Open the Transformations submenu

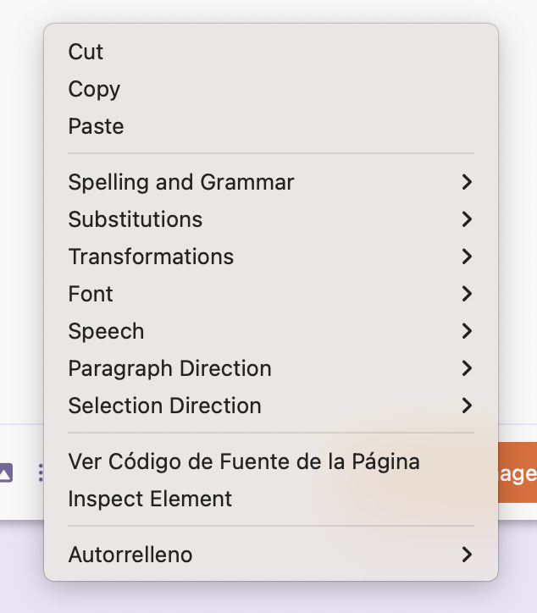(x=271, y=257)
